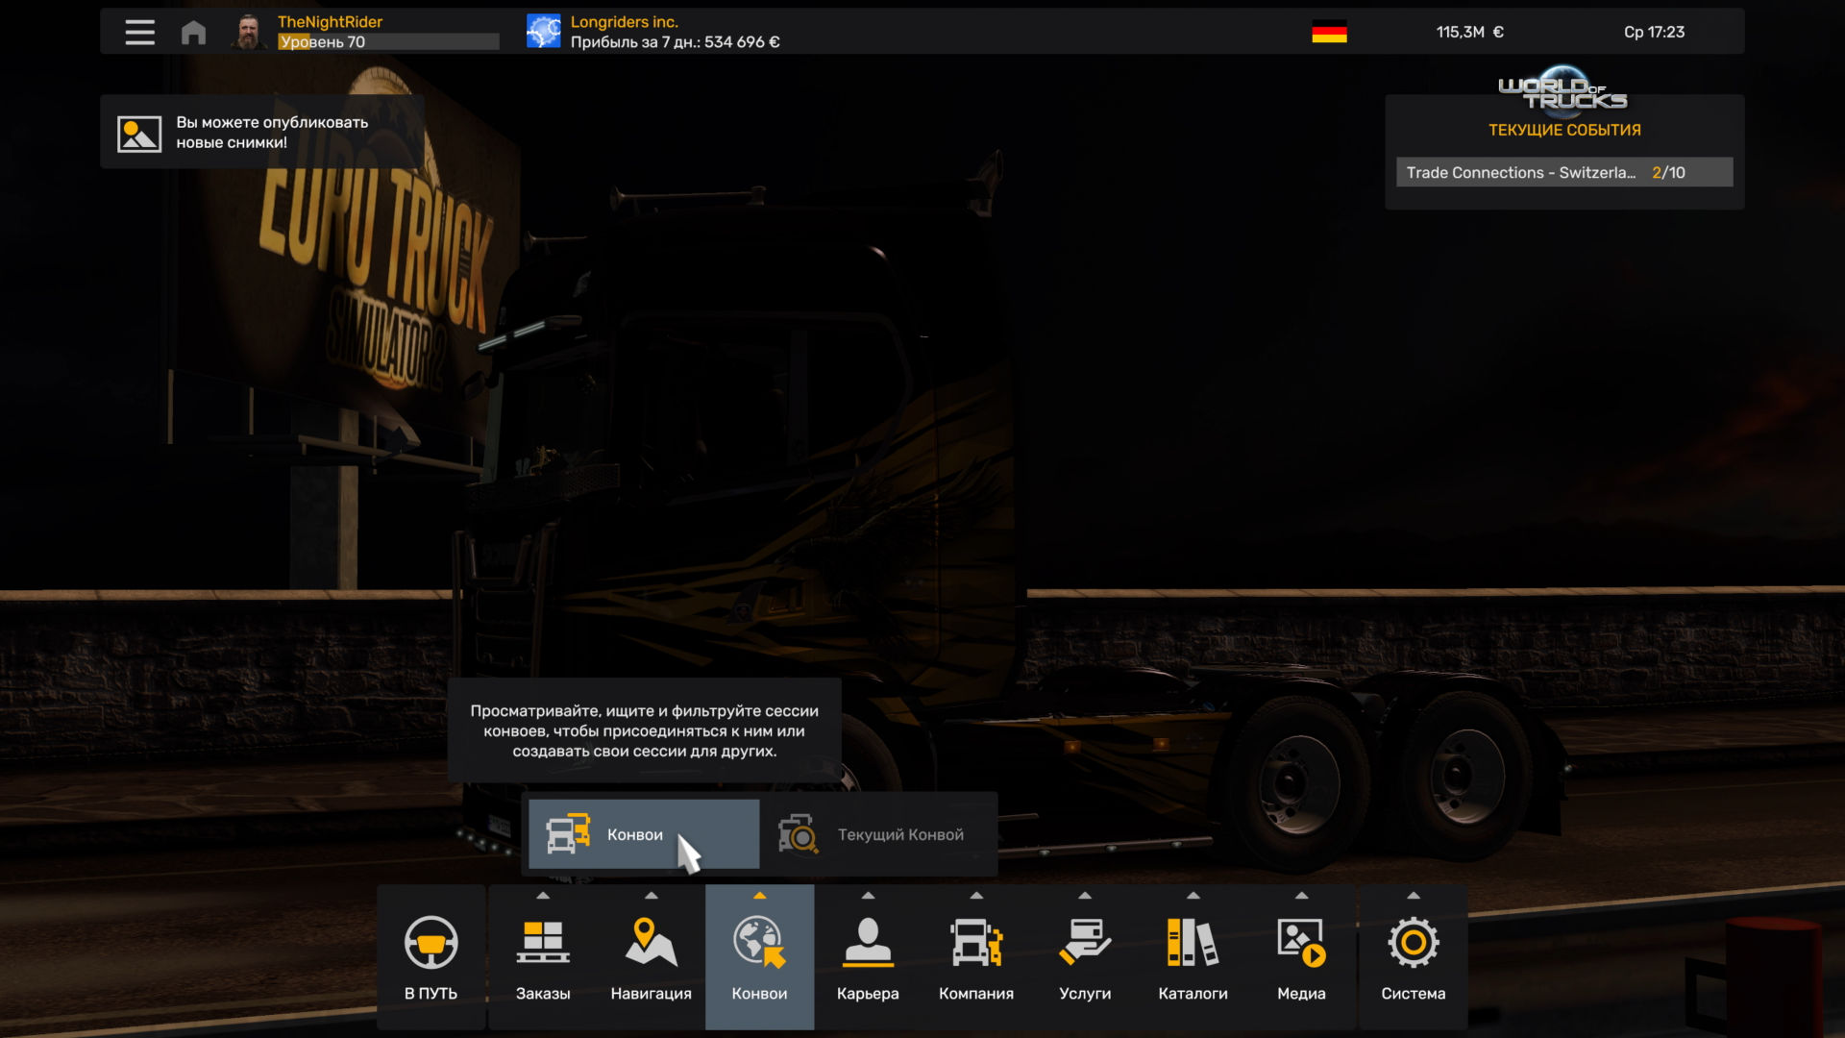
Task: Open the Карьера driver icon
Action: 868,943
